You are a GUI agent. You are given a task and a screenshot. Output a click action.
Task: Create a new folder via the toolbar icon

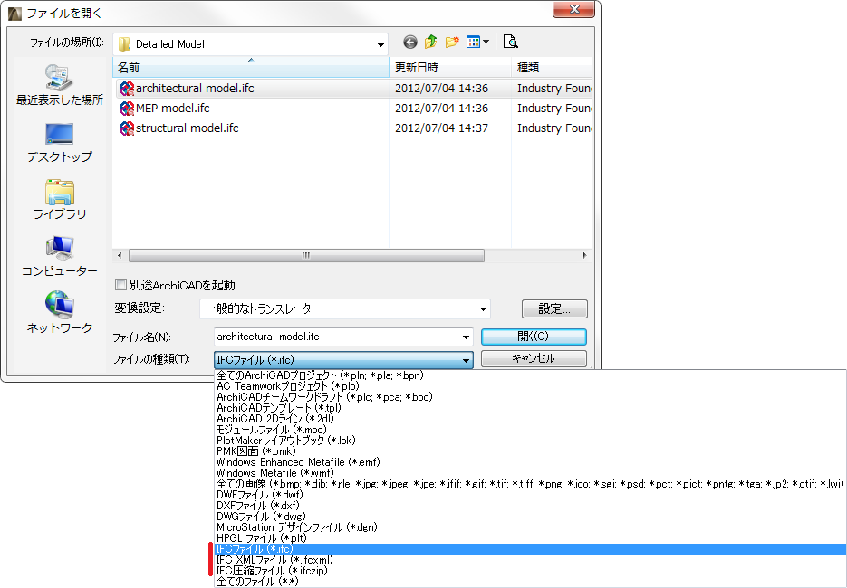pyautogui.click(x=452, y=42)
